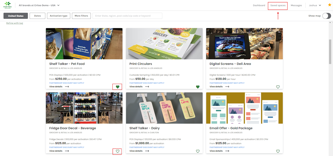Save Fridge Door Decal - Beverage heart icon
Screen dimensions: 333x156
tap(118, 151)
